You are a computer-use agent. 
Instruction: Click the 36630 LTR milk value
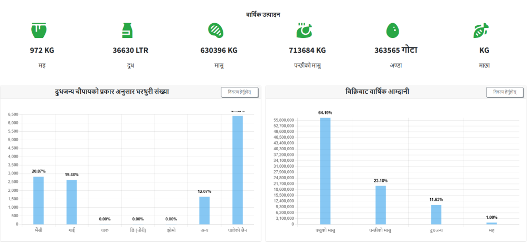click(130, 51)
